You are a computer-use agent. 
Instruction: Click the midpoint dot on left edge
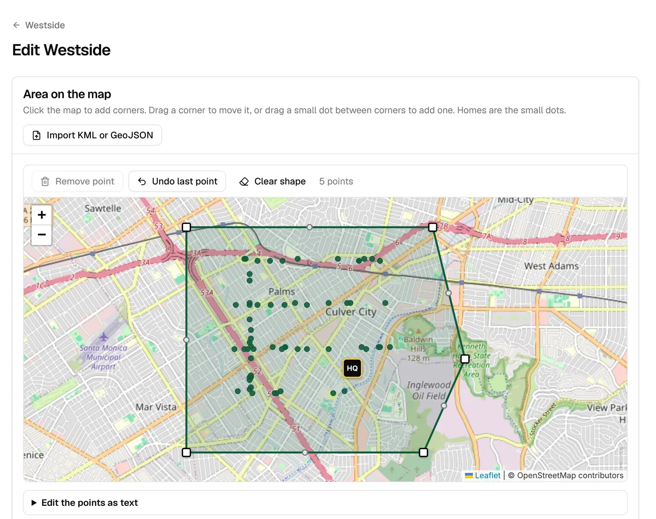(x=186, y=340)
